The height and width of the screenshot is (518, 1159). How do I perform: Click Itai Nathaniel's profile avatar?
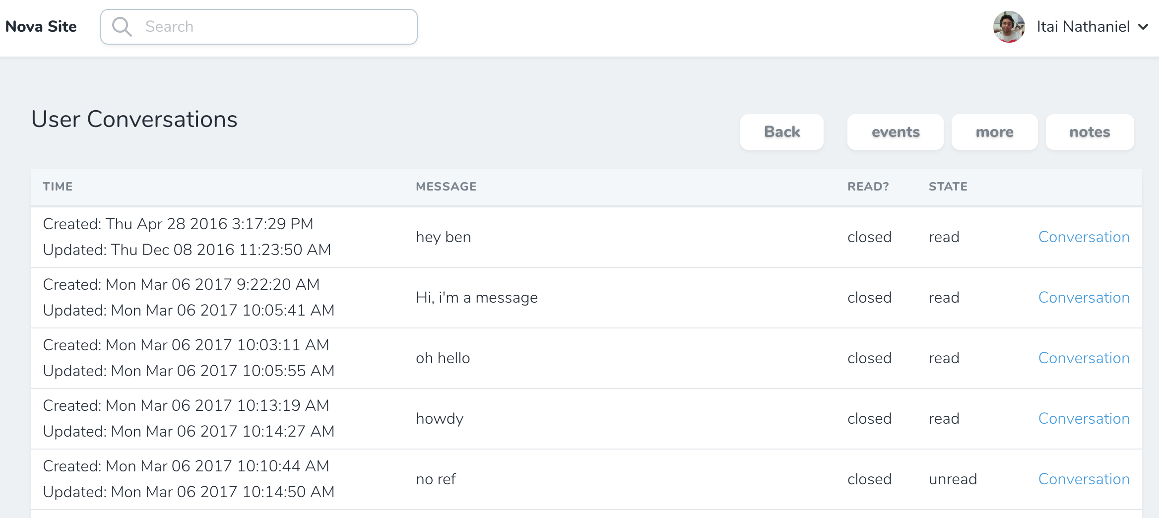point(1009,27)
